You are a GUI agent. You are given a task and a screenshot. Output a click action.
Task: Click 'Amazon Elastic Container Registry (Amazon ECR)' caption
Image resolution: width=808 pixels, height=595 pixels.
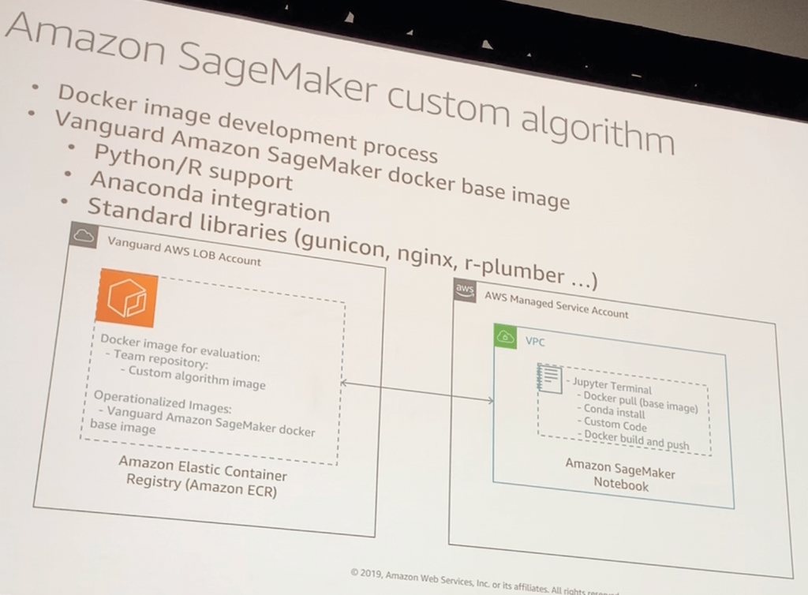pyautogui.click(x=203, y=476)
